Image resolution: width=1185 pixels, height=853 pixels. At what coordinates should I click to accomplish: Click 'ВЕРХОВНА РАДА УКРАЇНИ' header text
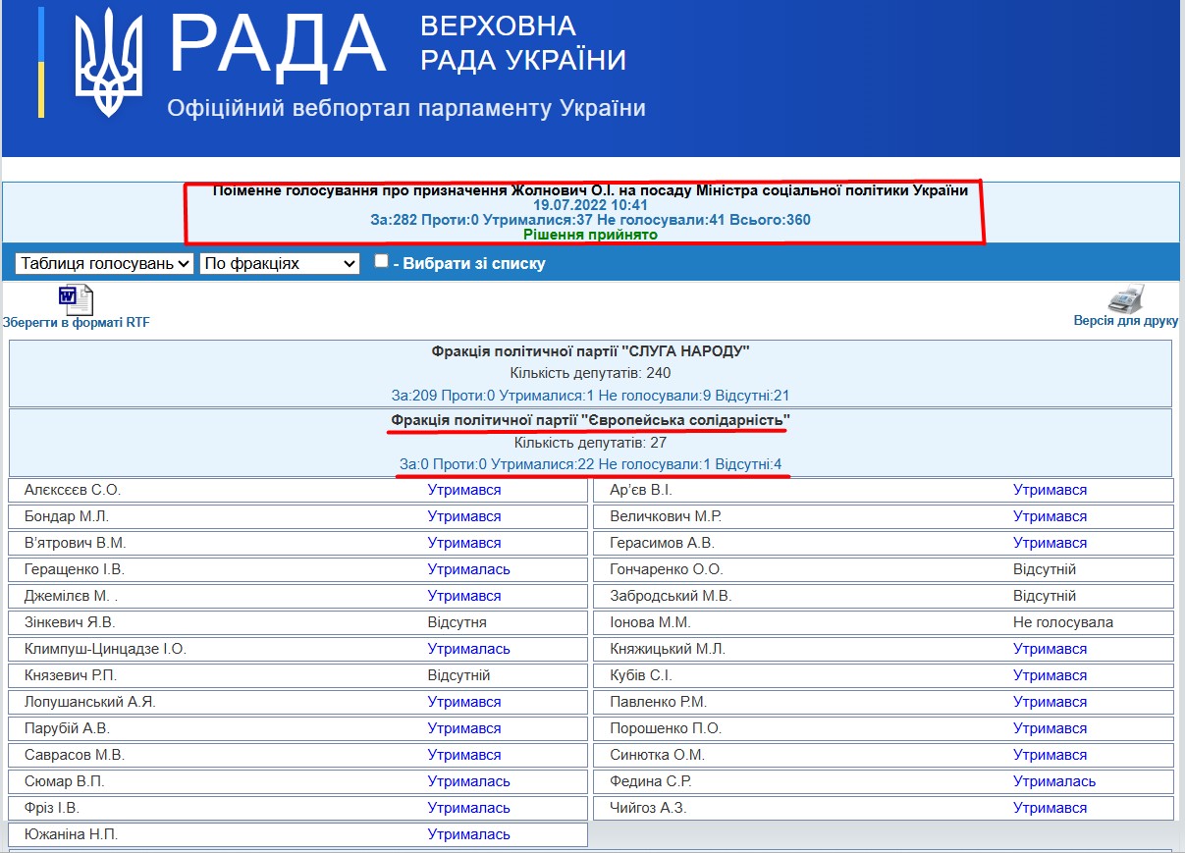coord(523,42)
